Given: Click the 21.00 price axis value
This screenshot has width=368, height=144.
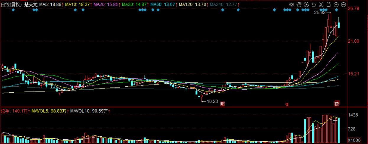Looking at the screenshot, I should point(353,41).
